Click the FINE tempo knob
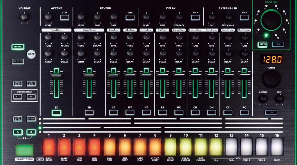Viewport: 297px width, 165px height. (279, 98)
